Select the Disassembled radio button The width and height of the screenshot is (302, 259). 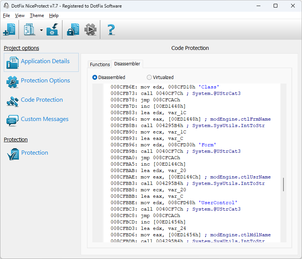109,78
